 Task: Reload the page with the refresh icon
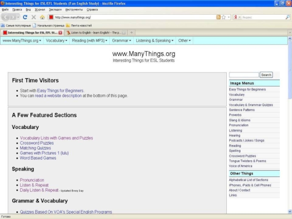coord(25,17)
